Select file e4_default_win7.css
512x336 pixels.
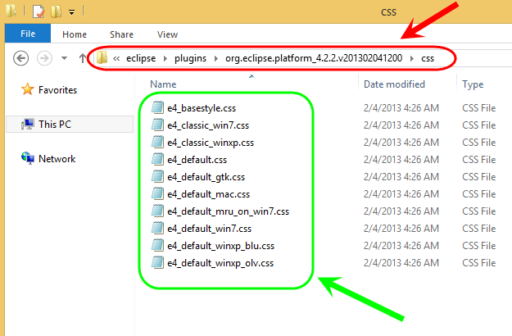click(210, 229)
